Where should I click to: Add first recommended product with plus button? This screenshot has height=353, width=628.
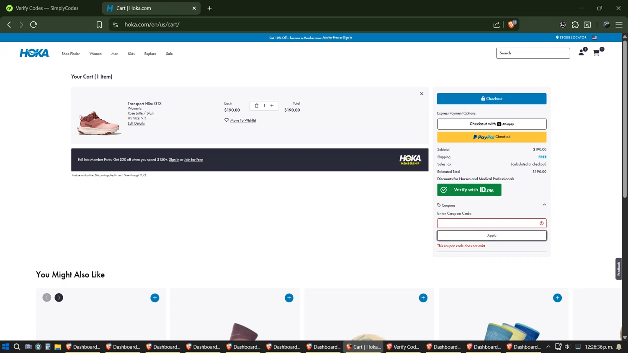[155, 298]
